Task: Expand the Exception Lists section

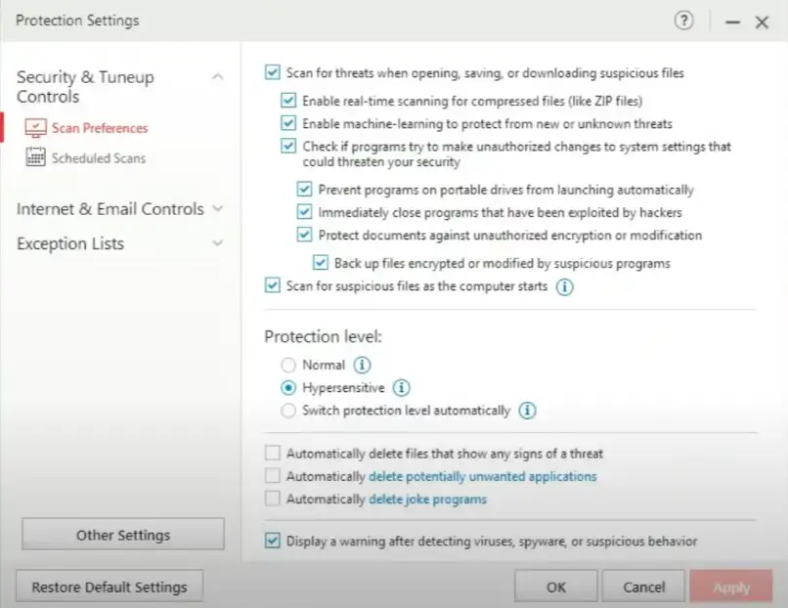Action: pos(217,243)
